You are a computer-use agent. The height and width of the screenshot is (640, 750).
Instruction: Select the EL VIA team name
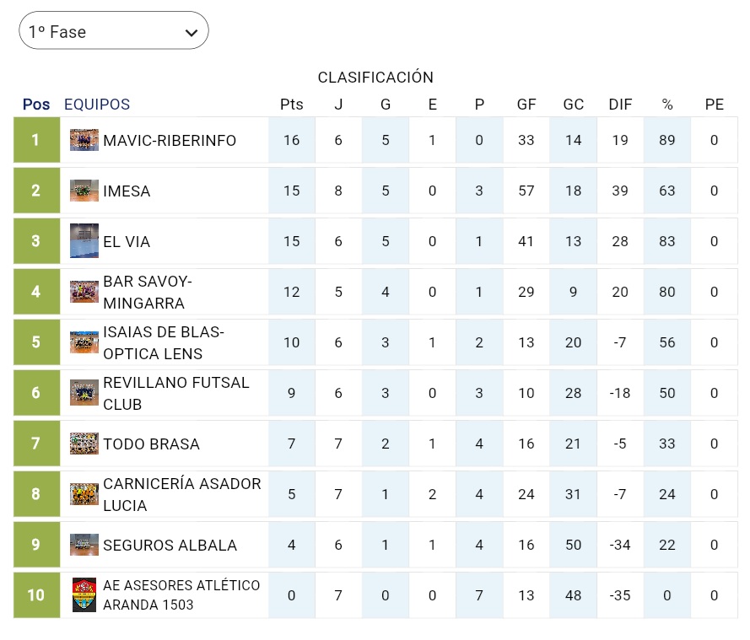coord(127,242)
